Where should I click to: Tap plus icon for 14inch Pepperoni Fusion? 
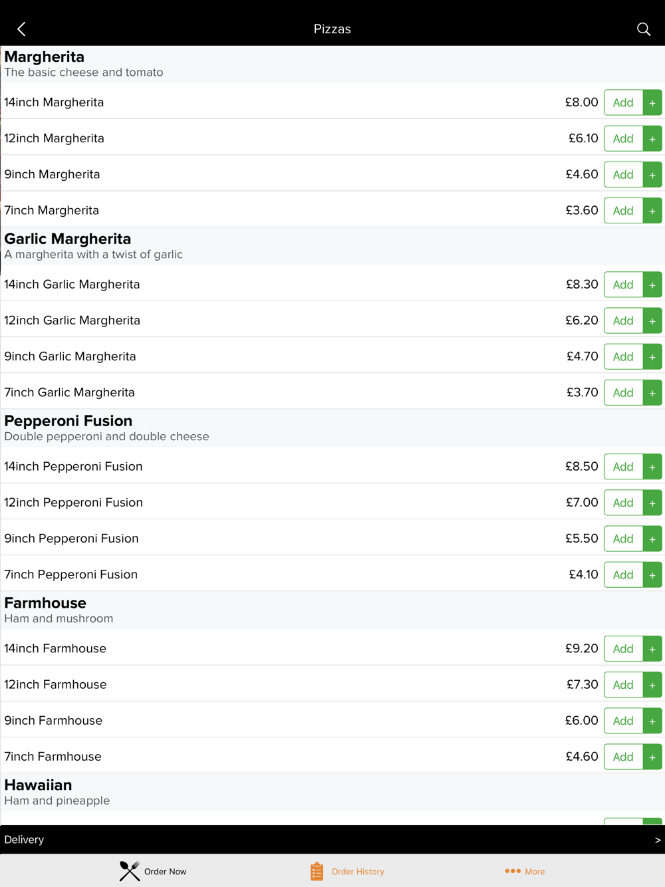pyautogui.click(x=652, y=467)
